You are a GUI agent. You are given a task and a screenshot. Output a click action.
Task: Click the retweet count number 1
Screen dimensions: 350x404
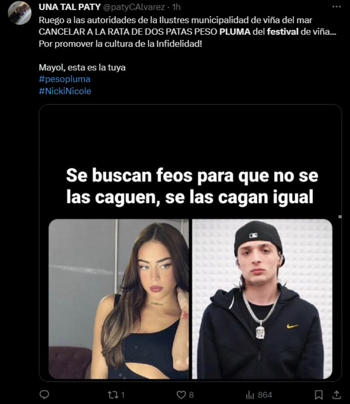point(123,395)
